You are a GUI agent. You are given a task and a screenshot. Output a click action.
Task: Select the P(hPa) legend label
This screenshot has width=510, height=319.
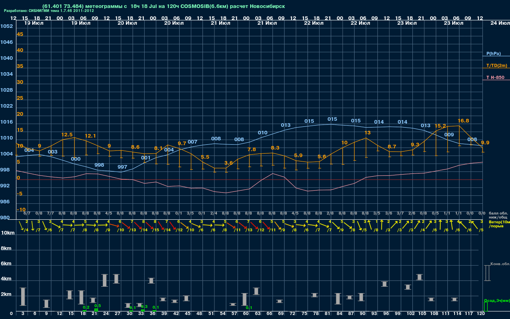click(494, 53)
